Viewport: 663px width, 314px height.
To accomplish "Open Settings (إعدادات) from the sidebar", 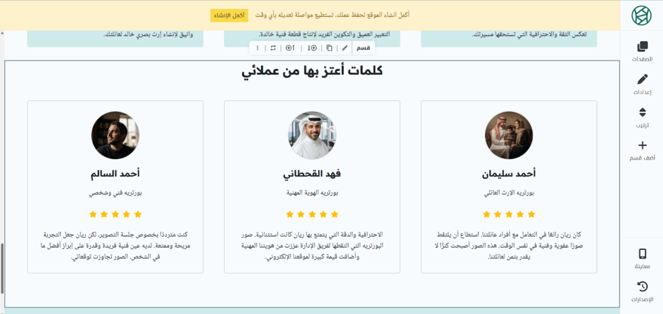I will coord(642,84).
